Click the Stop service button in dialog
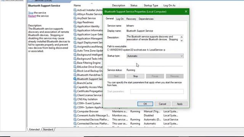 coord(135,76)
